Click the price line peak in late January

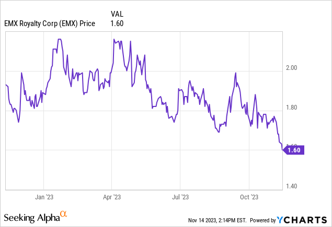[60, 39]
